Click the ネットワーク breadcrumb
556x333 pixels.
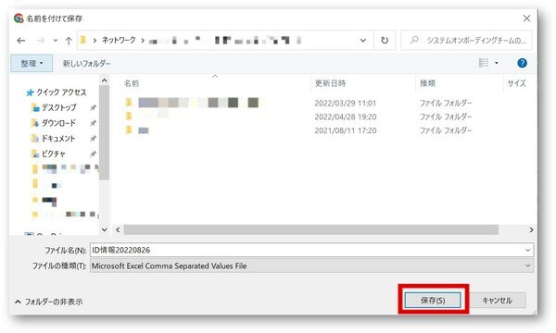(x=119, y=41)
